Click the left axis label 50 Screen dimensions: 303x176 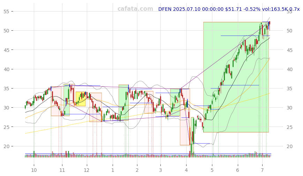(6, 31)
